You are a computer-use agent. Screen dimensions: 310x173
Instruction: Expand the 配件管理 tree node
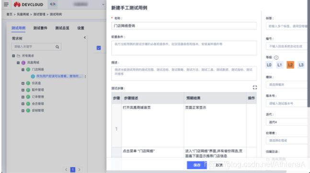pyautogui.click(x=23, y=90)
